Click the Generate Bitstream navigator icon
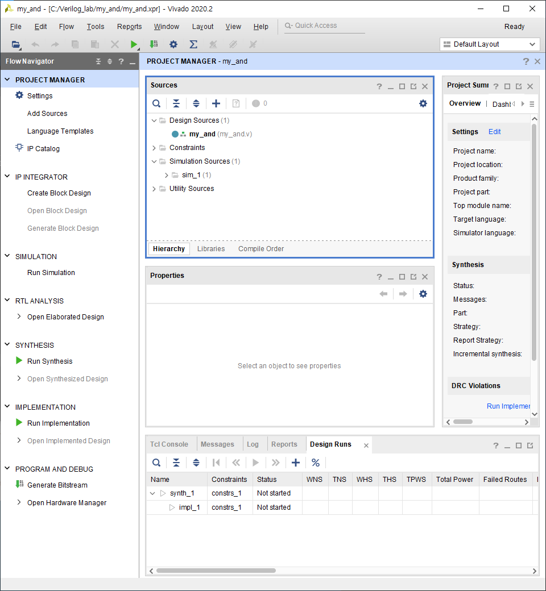 pyautogui.click(x=19, y=484)
